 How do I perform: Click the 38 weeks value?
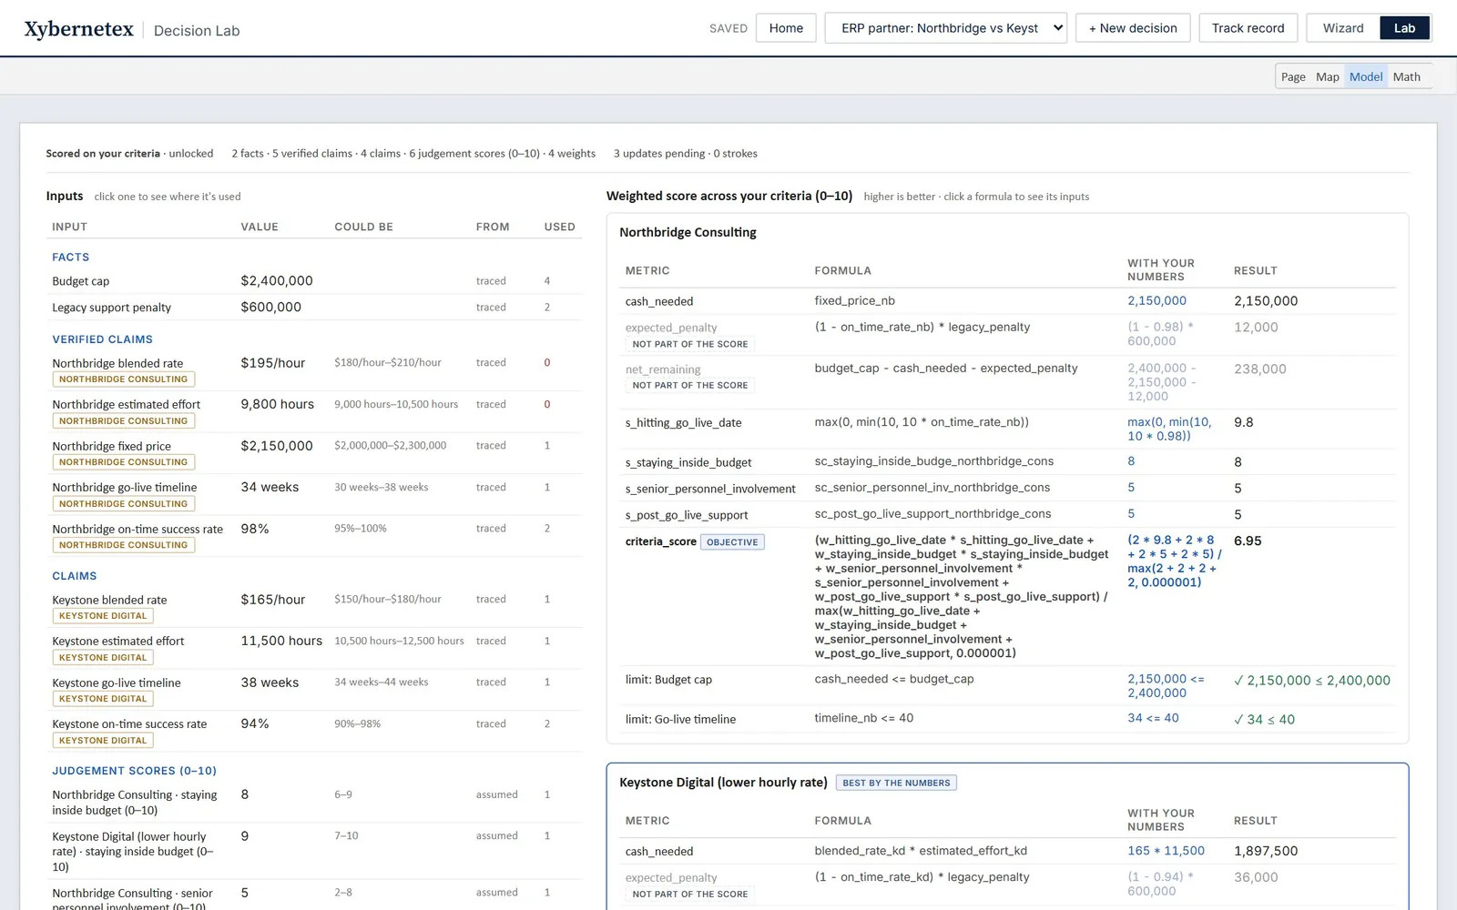270,682
